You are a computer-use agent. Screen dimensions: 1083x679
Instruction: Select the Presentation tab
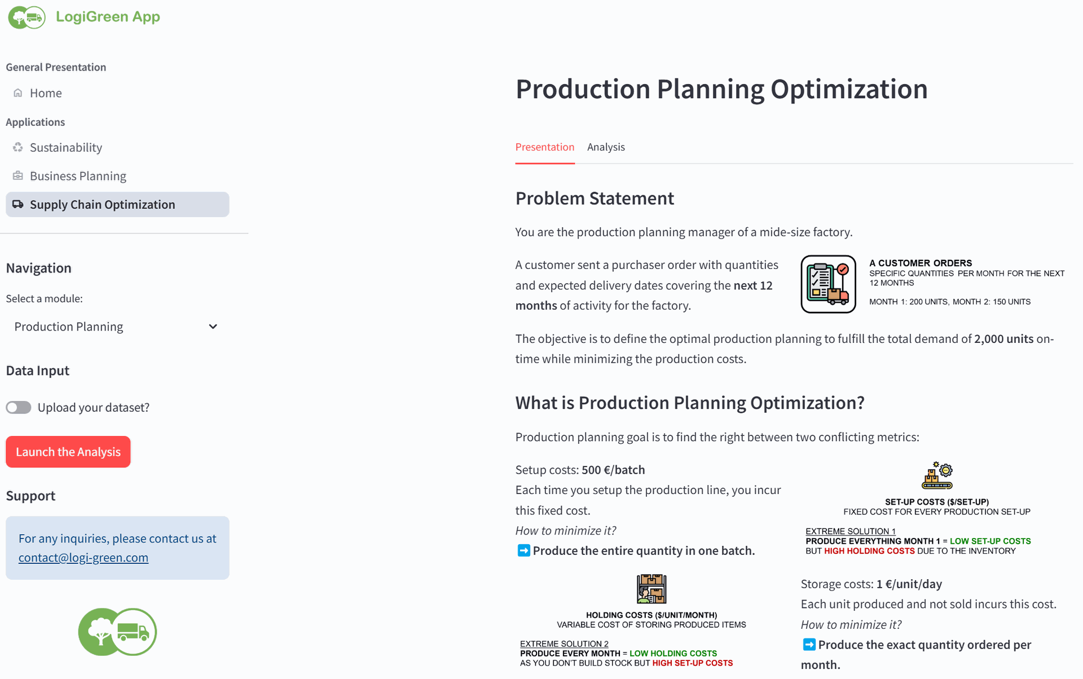(x=545, y=147)
